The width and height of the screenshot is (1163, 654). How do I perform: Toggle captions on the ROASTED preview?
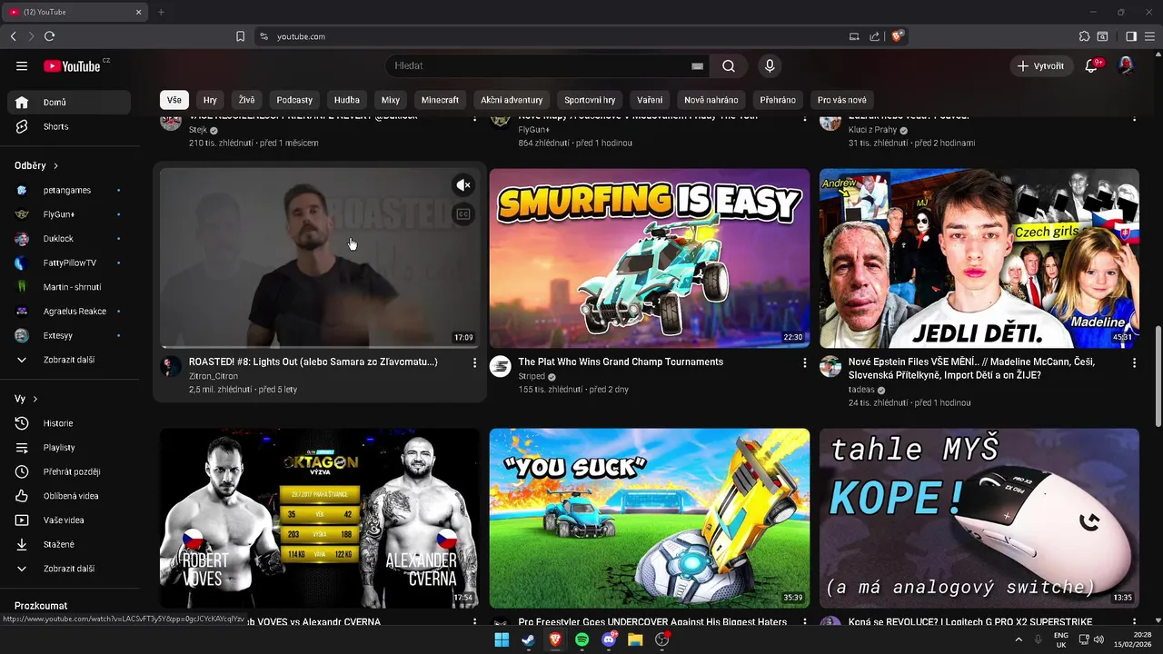pos(463,214)
